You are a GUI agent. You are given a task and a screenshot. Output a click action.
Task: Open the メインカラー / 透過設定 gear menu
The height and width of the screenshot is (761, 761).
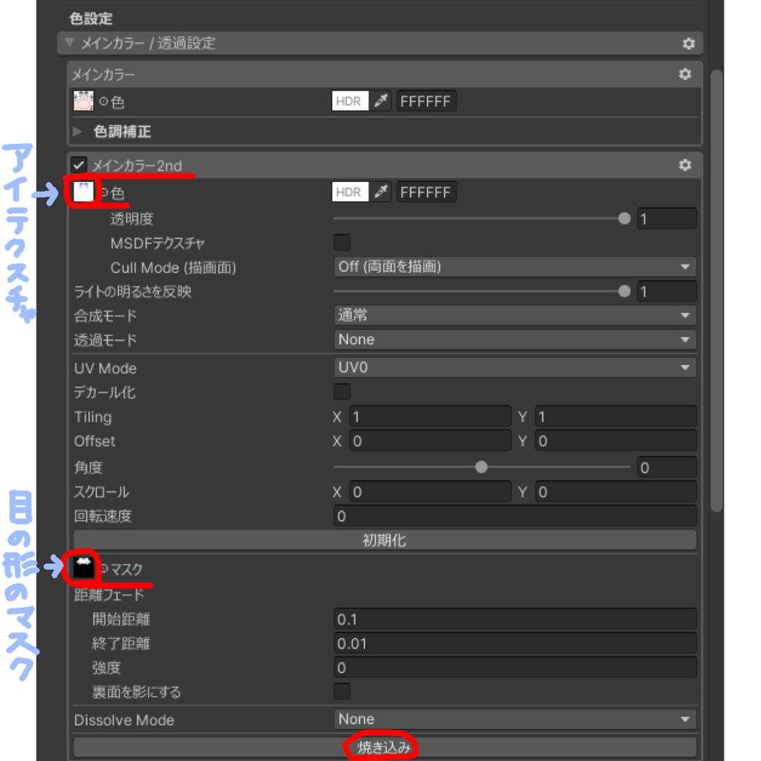[x=688, y=44]
